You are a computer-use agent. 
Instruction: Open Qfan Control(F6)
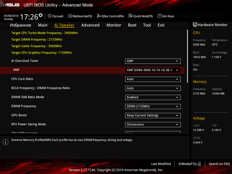pyautogui.click(x=110, y=16)
